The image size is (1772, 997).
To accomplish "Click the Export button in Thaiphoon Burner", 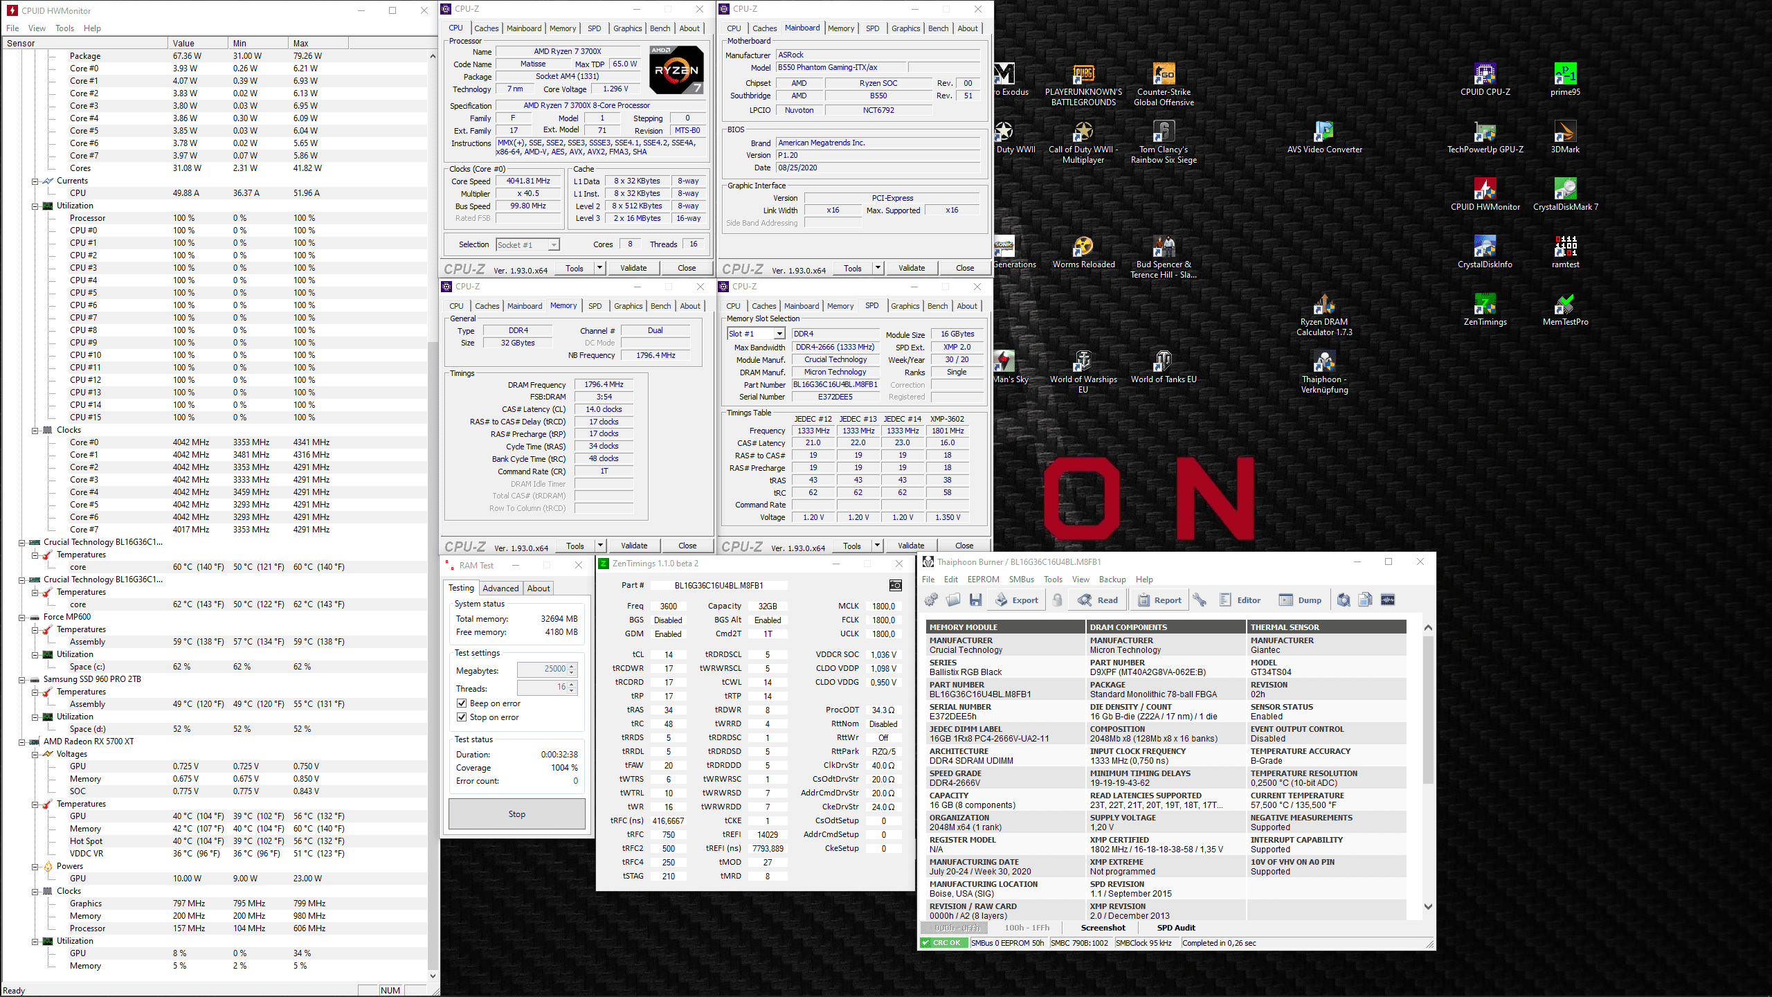I will click(1017, 600).
